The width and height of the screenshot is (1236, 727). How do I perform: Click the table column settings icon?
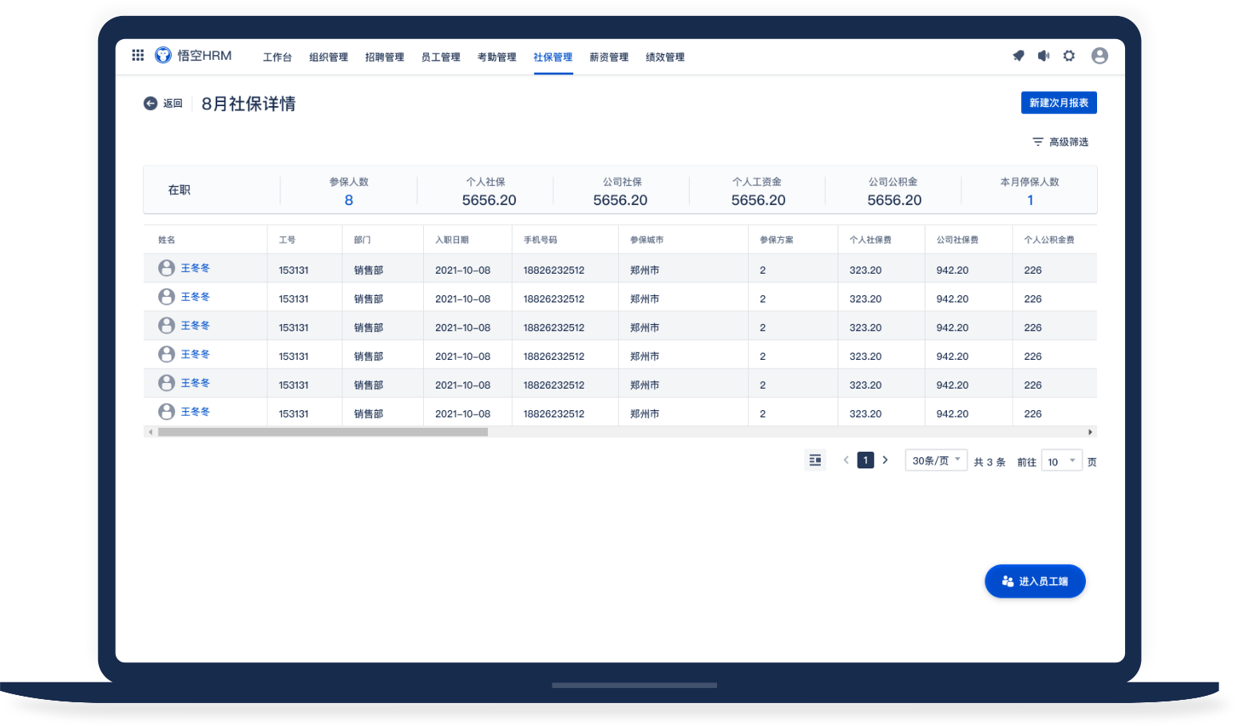815,460
